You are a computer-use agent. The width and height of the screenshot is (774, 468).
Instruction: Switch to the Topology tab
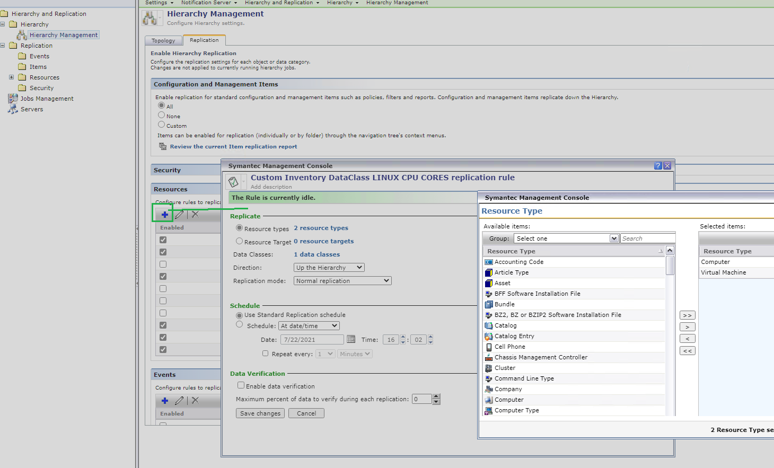[163, 41]
